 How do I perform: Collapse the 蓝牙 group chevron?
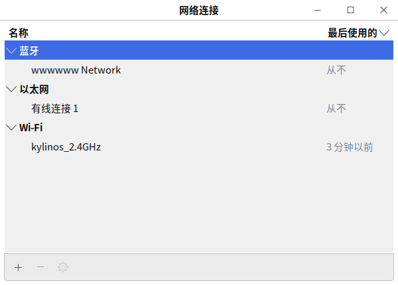click(11, 51)
